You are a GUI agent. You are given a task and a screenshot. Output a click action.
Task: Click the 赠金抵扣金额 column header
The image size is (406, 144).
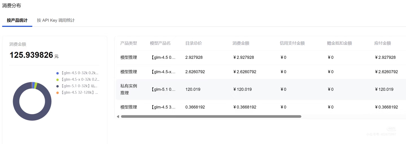click(x=339, y=43)
